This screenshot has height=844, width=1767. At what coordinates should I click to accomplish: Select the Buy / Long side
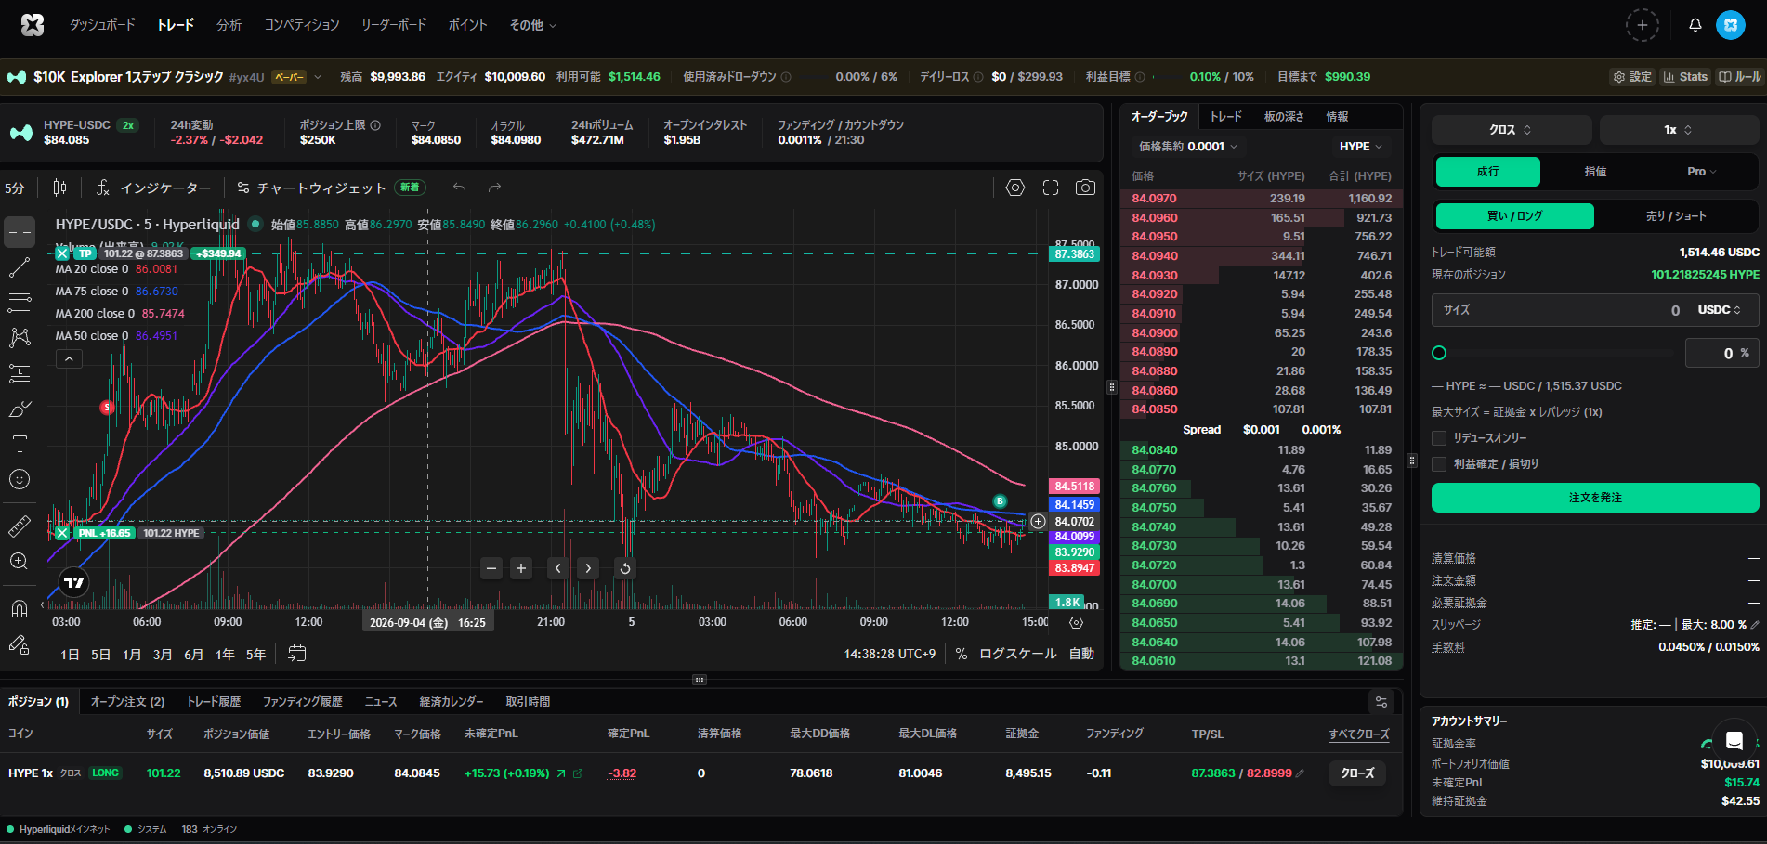1515,216
